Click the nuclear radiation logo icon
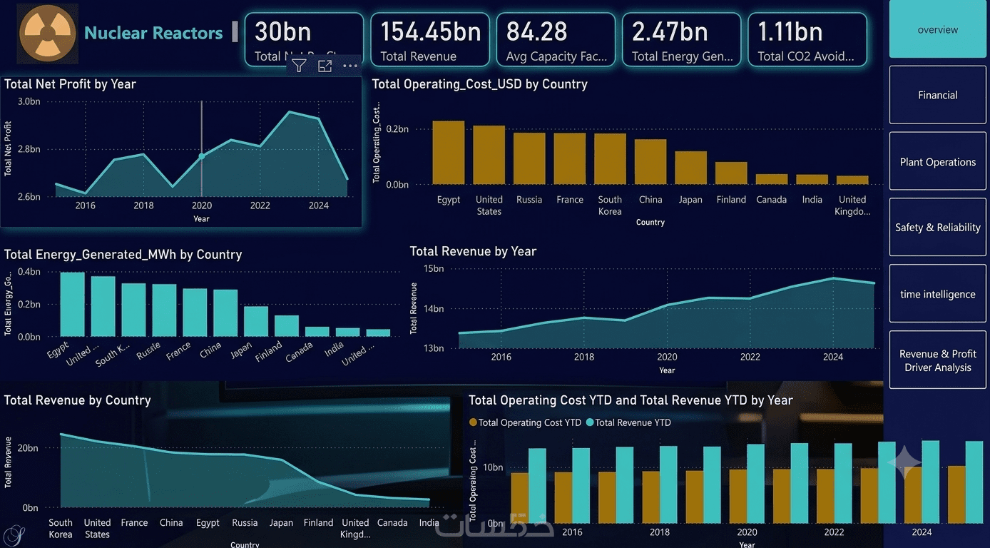This screenshot has width=990, height=548. tap(47, 34)
